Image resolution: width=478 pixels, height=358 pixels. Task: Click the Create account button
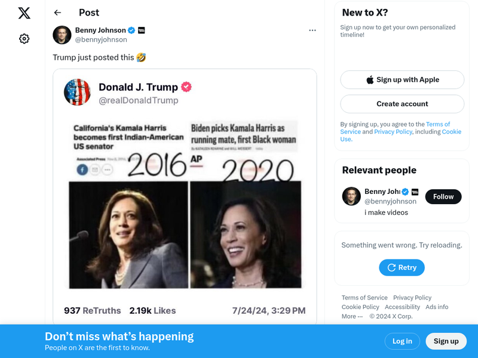click(x=402, y=104)
